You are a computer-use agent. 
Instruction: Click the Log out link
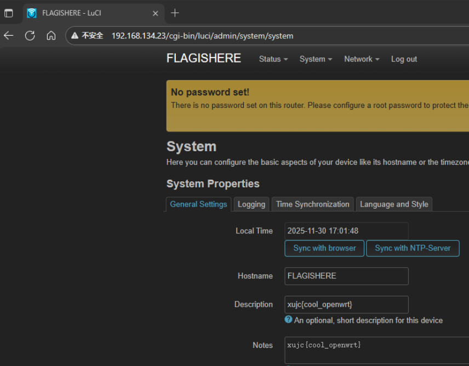404,59
